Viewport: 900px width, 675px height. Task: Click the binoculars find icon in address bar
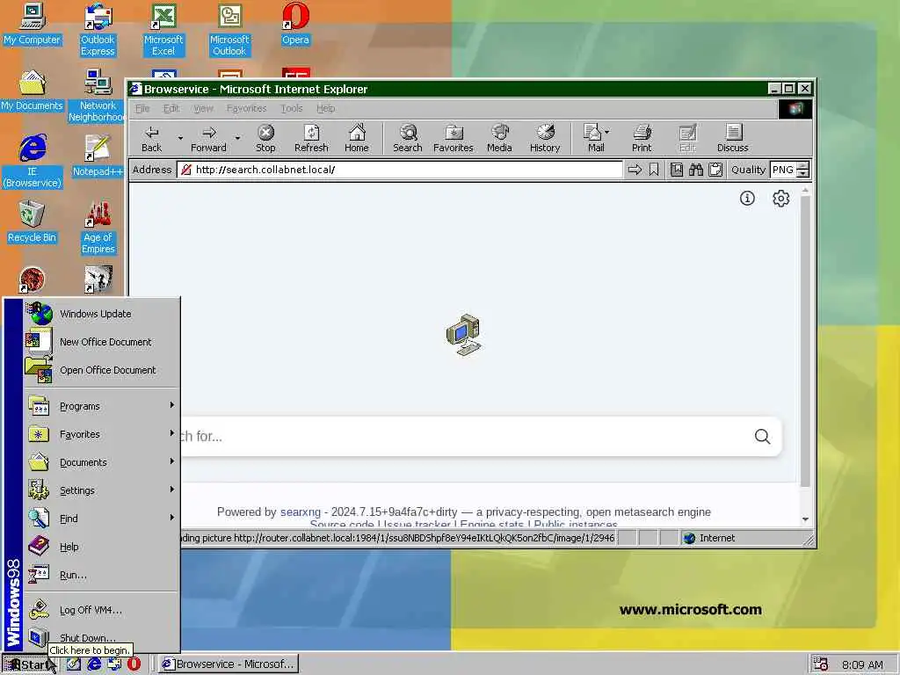click(696, 170)
